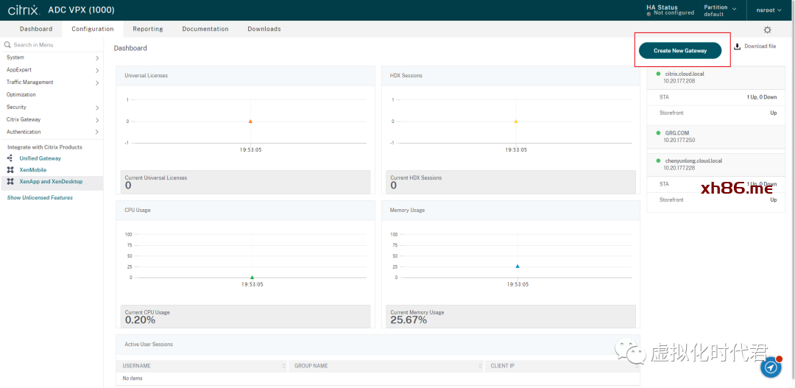This screenshot has width=795, height=388.
Task: Open the XenApp and XenDesktop link
Action: 51,182
